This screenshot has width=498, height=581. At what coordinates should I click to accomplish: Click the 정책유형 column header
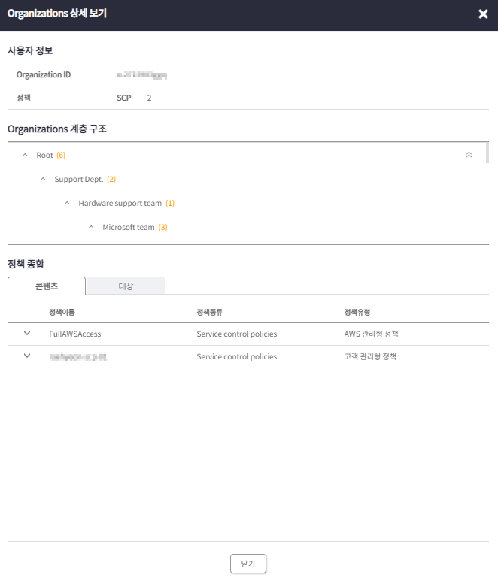pos(357,312)
